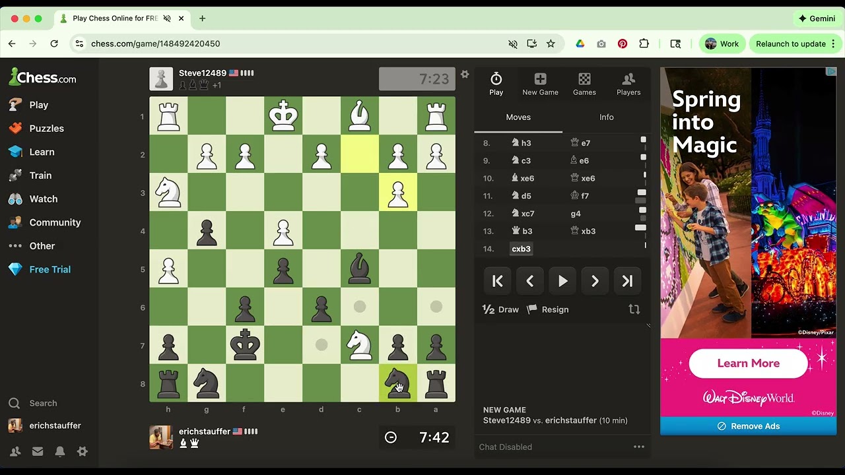Open the Watch section
845x475 pixels.
point(33,199)
